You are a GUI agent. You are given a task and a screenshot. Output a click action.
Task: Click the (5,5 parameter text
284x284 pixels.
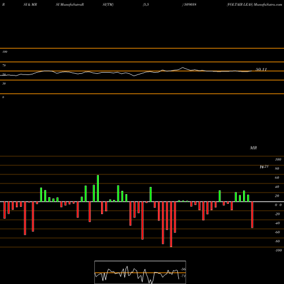click(x=146, y=5)
